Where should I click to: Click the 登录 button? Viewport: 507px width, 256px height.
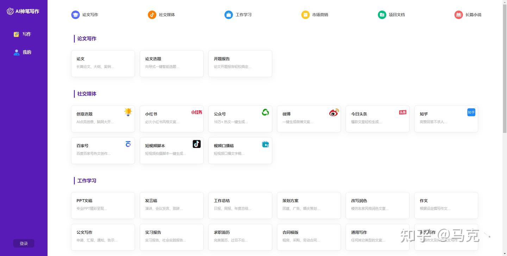24,243
